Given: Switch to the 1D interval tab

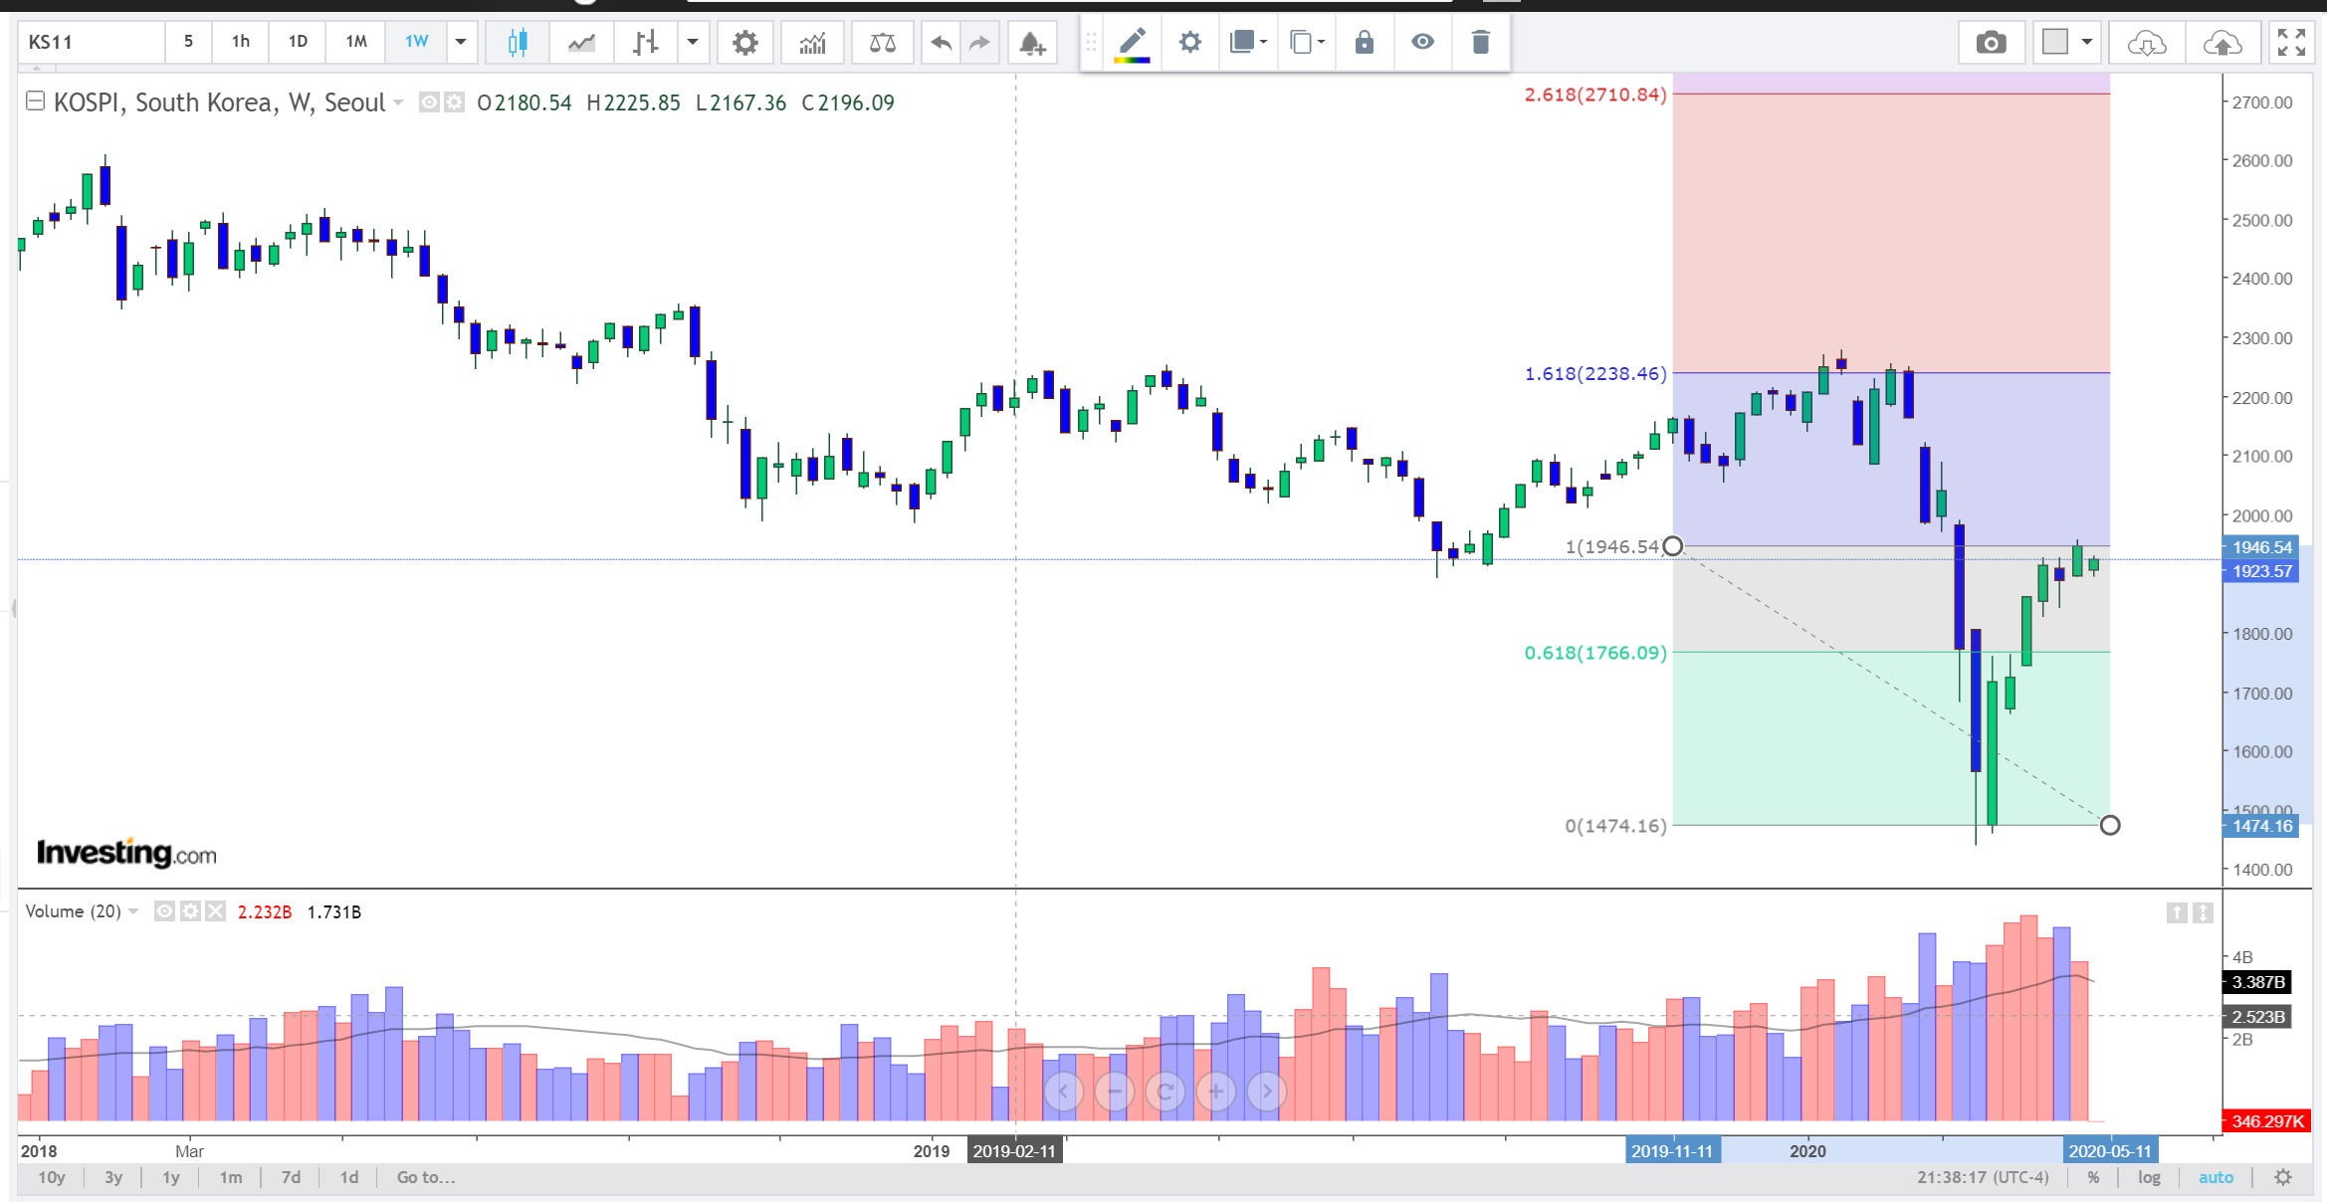Looking at the screenshot, I should tap(298, 42).
